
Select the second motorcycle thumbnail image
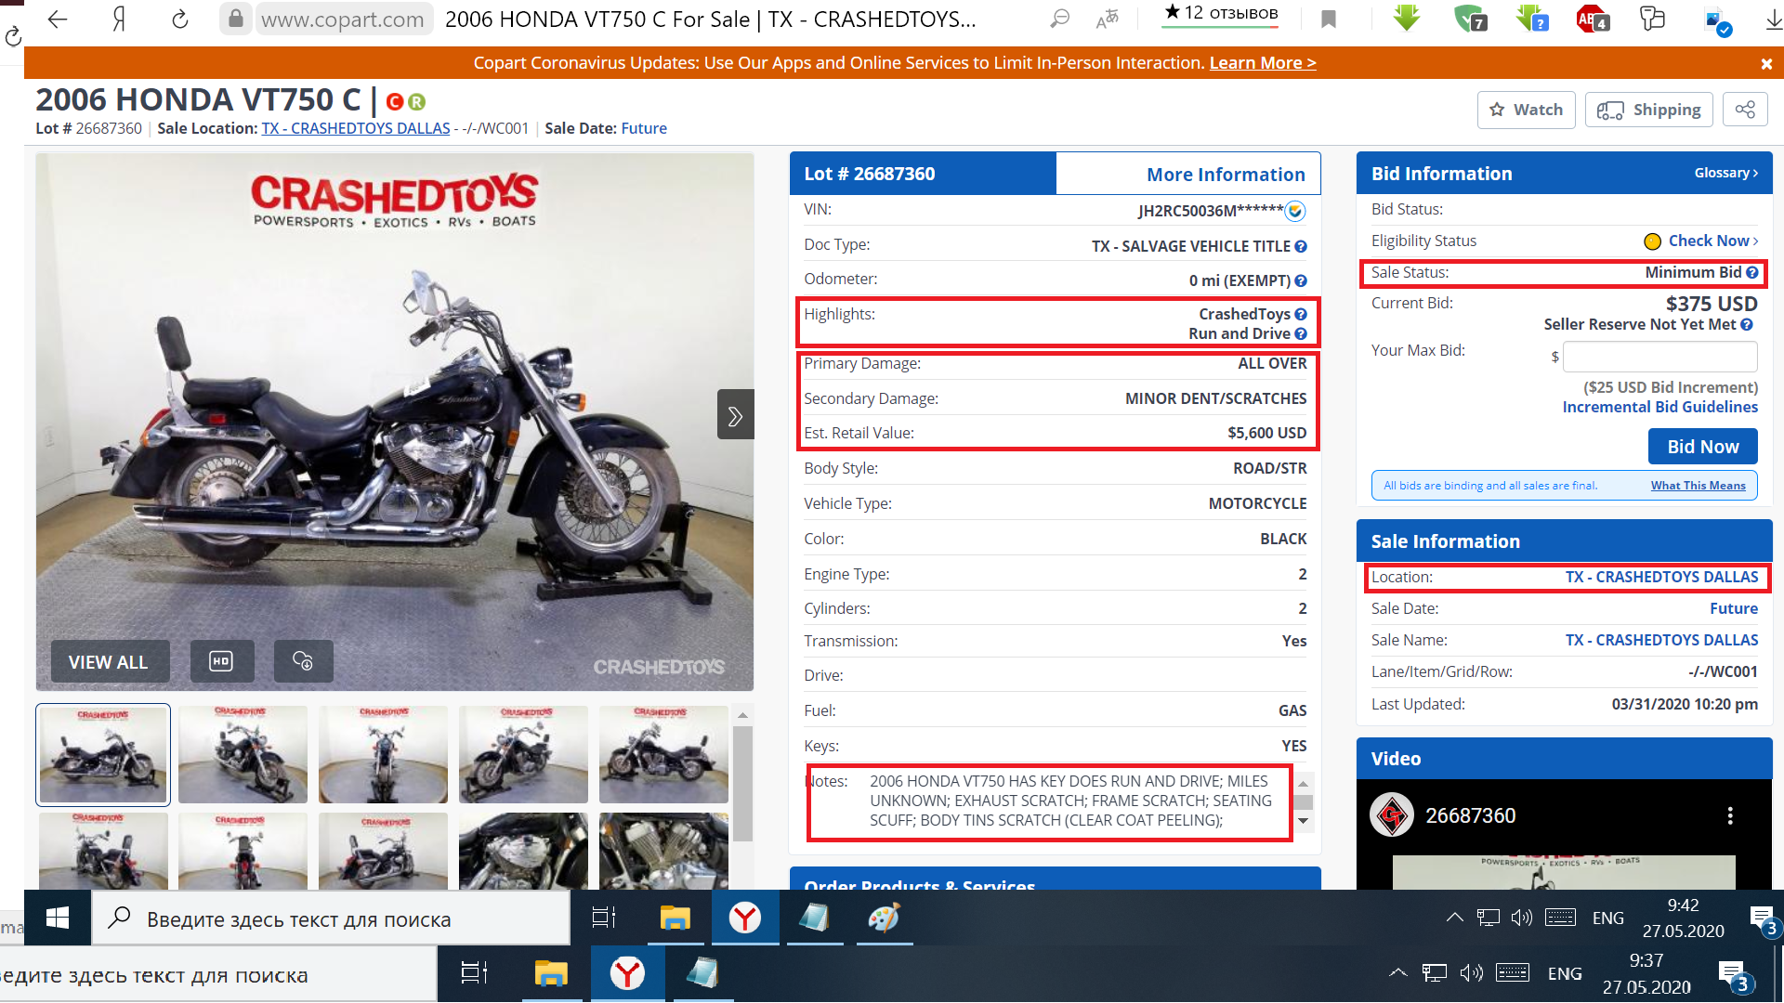pos(243,753)
